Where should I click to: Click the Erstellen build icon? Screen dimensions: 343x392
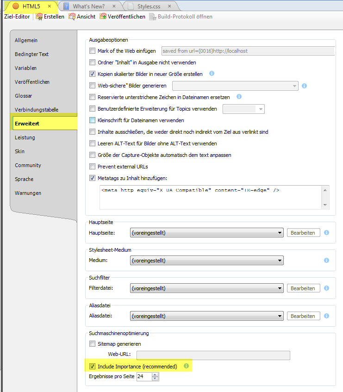39,17
